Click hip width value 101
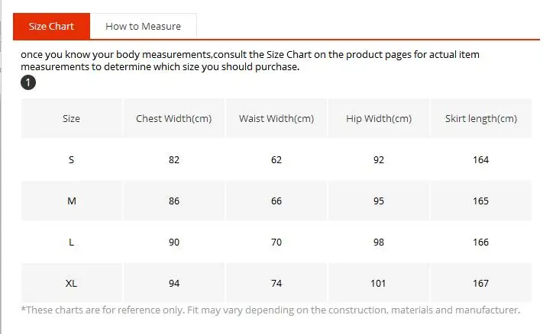The width and height of the screenshot is (543, 334). 379,283
